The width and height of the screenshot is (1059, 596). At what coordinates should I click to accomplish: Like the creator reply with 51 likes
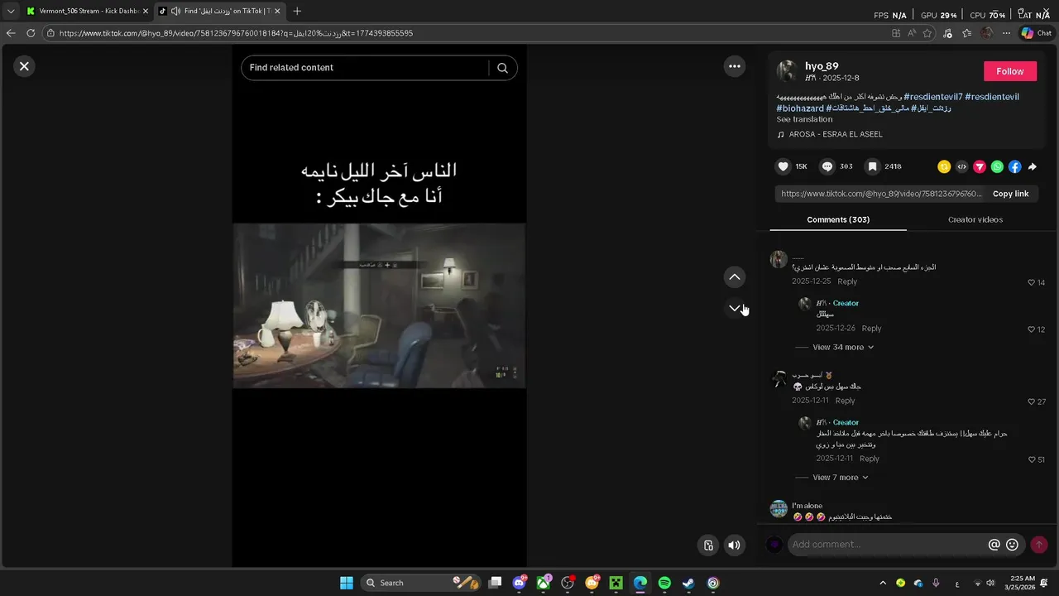click(1032, 459)
